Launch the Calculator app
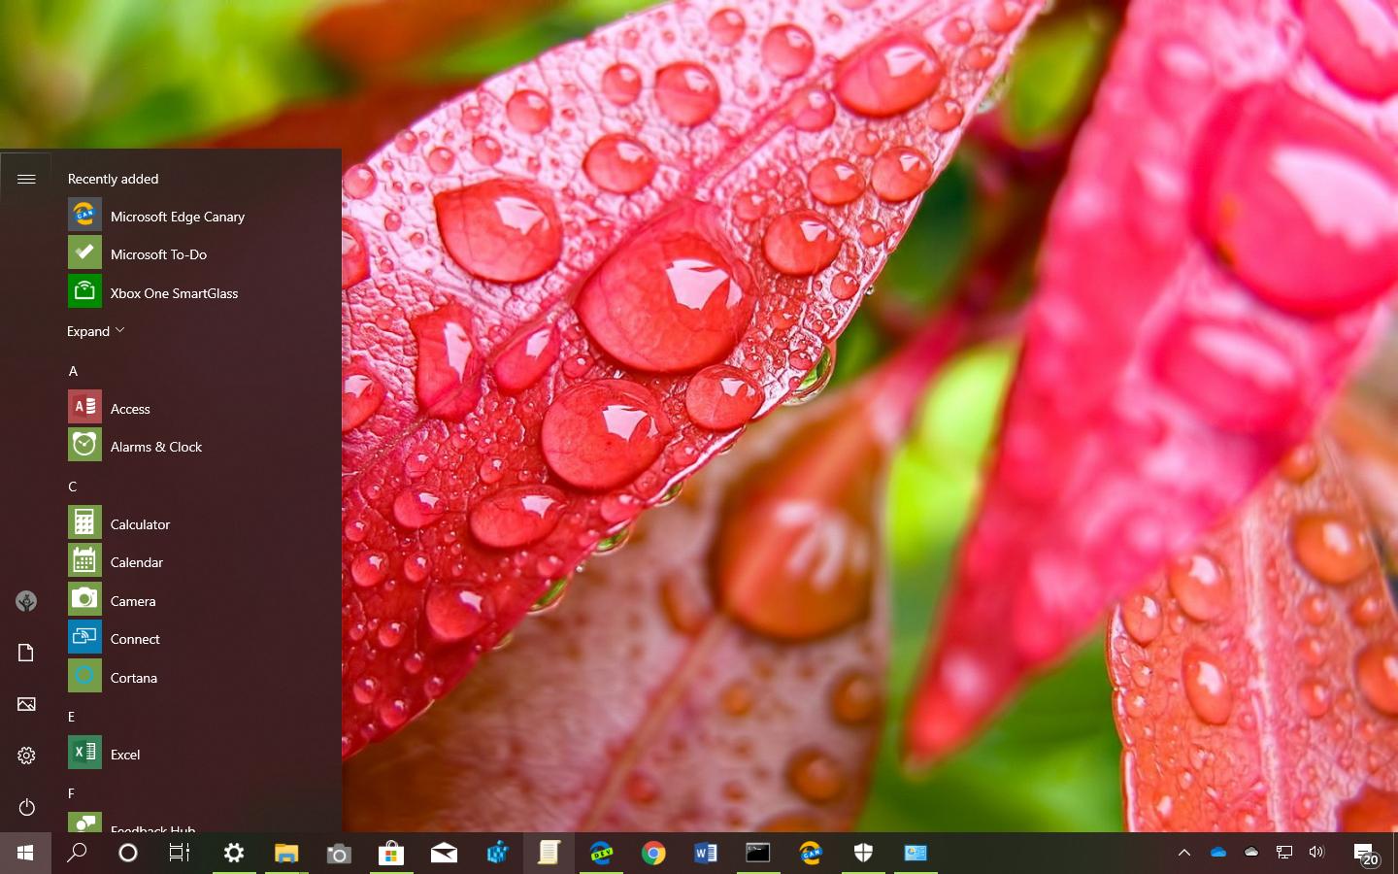Screen dimensions: 1398x874 pos(141,523)
